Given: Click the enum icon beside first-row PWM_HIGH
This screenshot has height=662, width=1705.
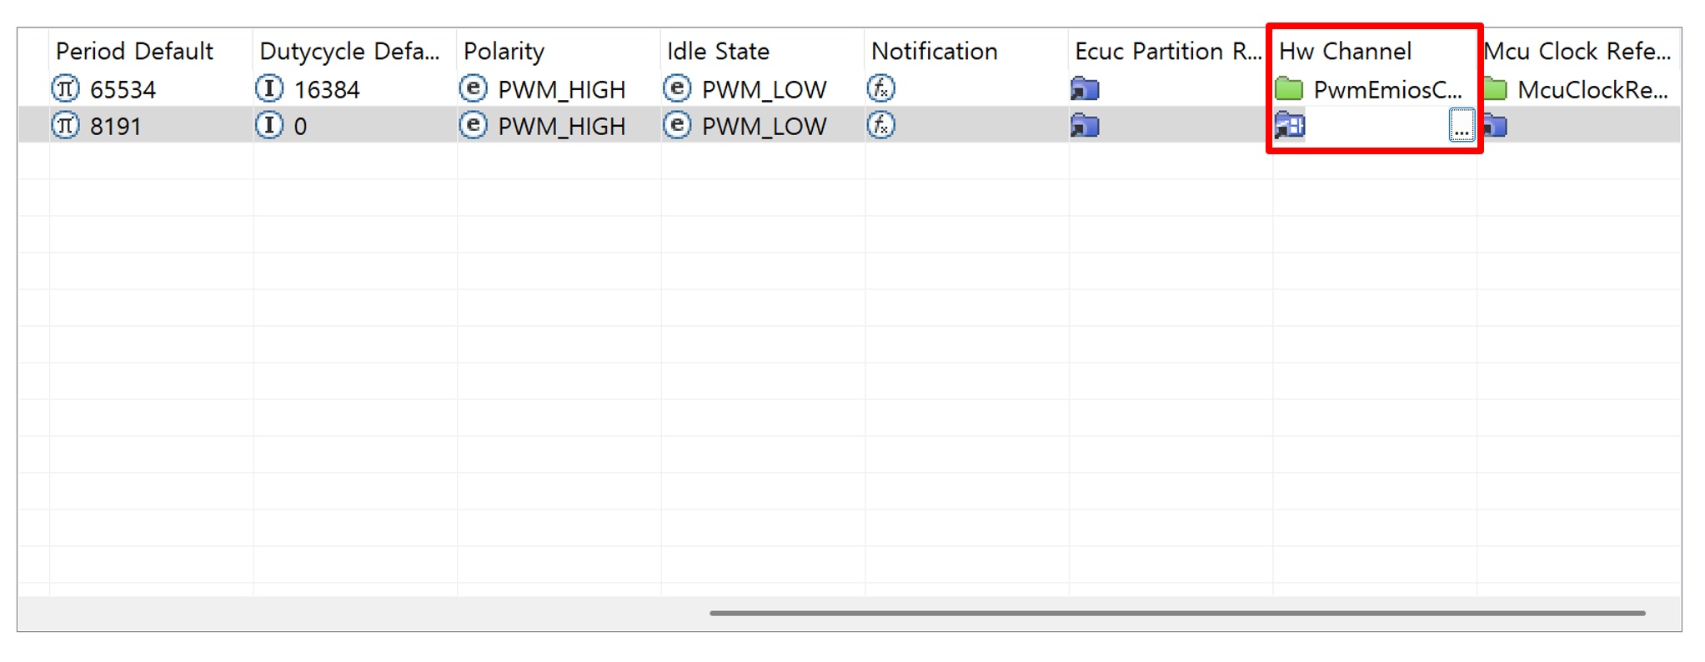Looking at the screenshot, I should [x=473, y=88].
